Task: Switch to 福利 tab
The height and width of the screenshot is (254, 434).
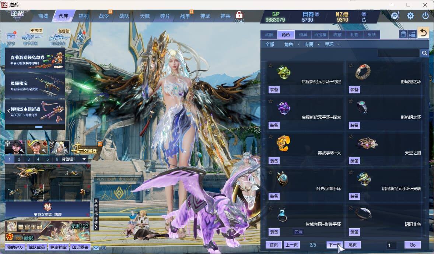Action: [x=84, y=16]
